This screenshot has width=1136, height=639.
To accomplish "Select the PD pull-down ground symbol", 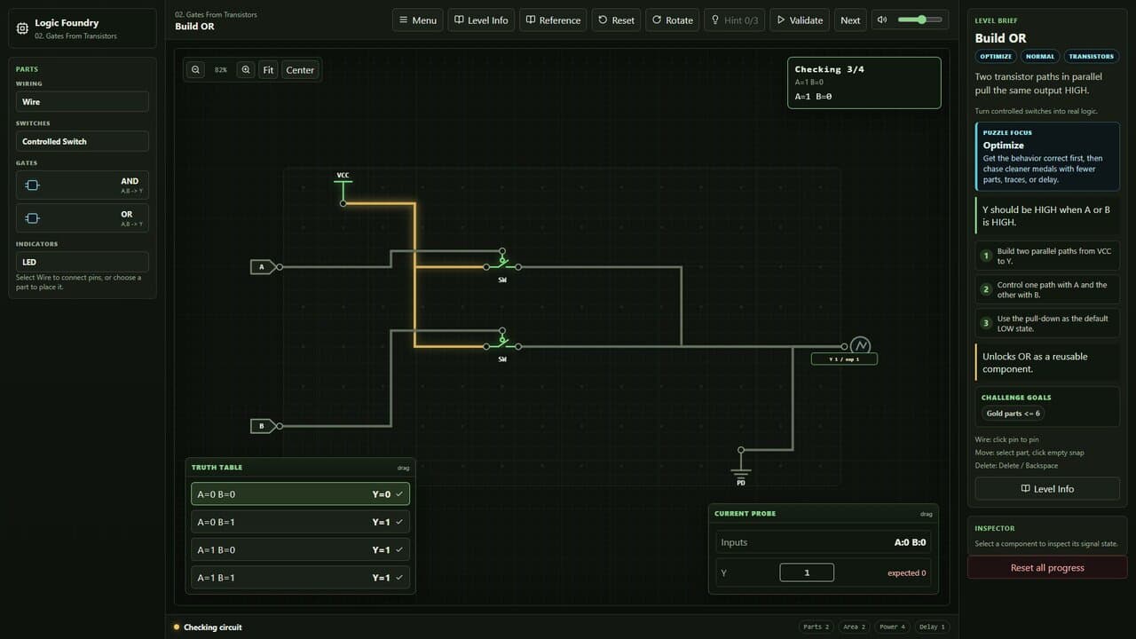I will [741, 467].
